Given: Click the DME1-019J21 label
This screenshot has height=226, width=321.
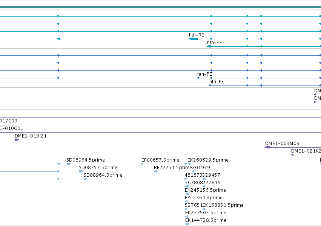Looking at the screenshot, I should [x=31, y=136].
